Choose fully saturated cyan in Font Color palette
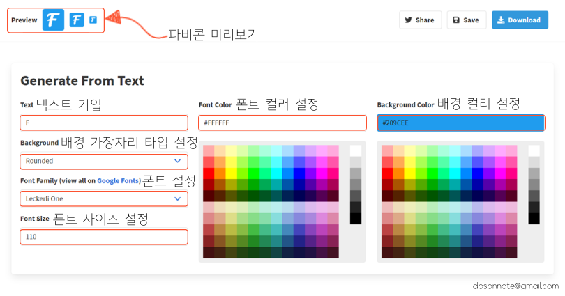The width and height of the screenshot is (565, 296). 276,173
